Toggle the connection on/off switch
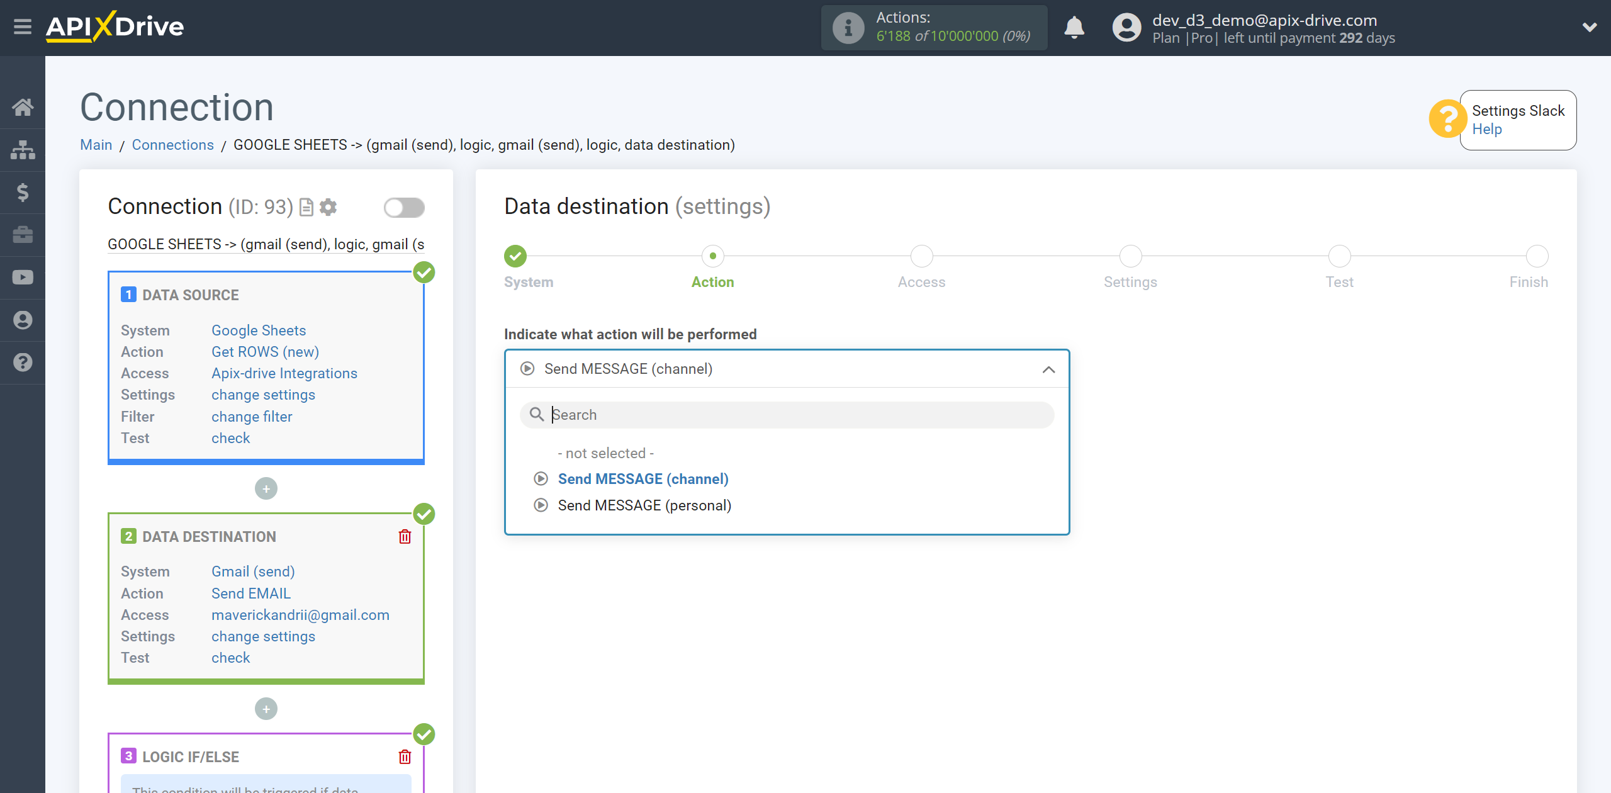 pos(404,208)
